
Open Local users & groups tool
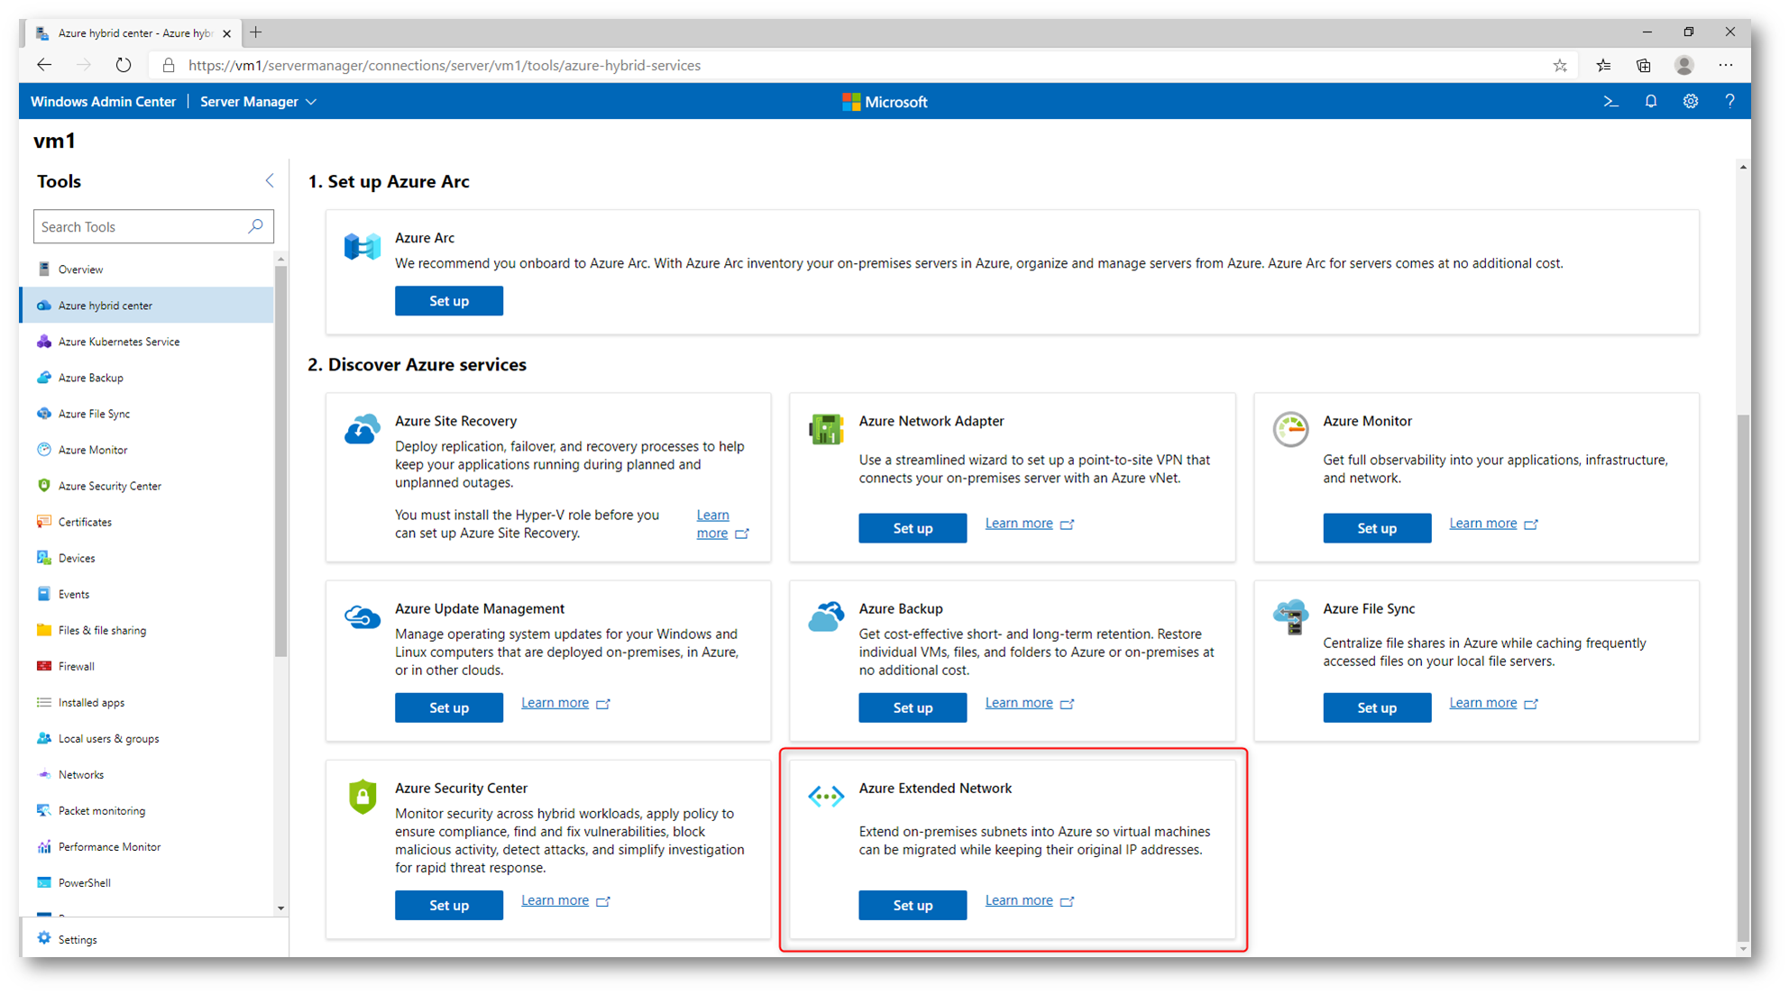148,738
